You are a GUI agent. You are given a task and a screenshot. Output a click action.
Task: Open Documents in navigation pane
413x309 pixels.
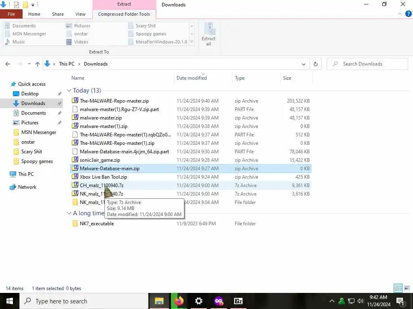pos(33,113)
